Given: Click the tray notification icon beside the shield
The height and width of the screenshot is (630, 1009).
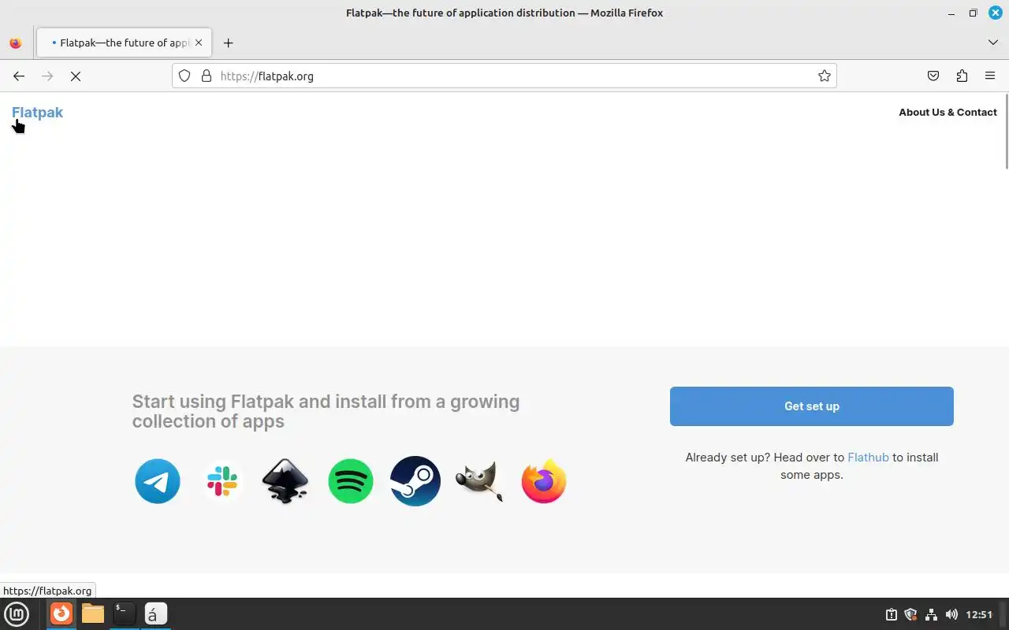Looking at the screenshot, I should 891,615.
